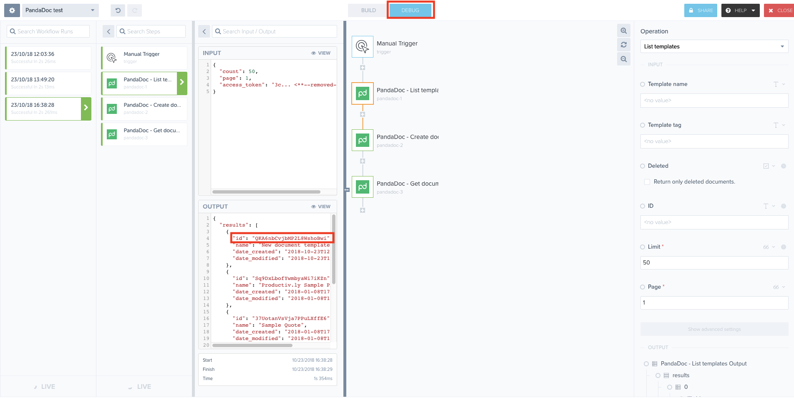Select the Manual Trigger node in the workflow
This screenshot has width=794, height=398.
pyautogui.click(x=362, y=46)
